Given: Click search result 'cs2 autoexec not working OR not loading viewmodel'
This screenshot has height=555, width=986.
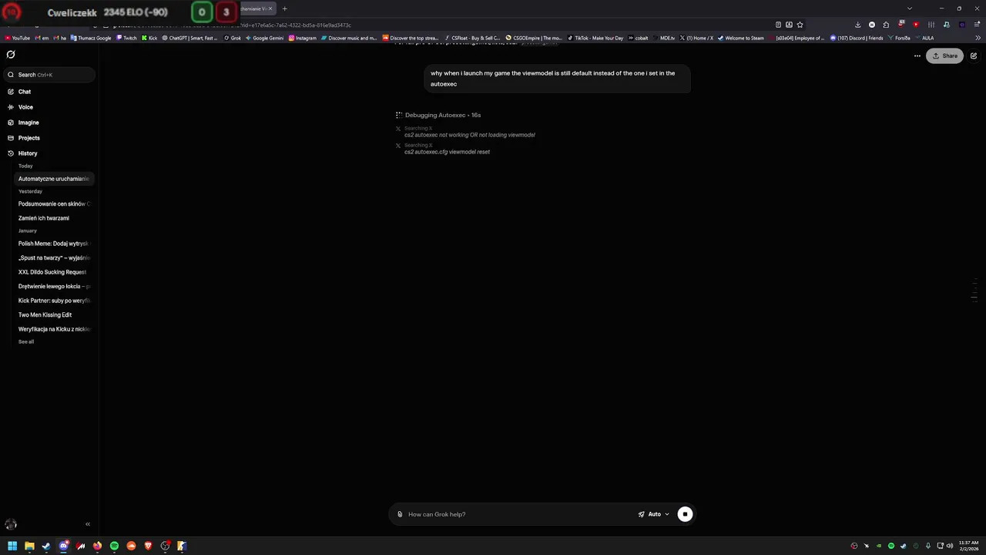Looking at the screenshot, I should [470, 135].
